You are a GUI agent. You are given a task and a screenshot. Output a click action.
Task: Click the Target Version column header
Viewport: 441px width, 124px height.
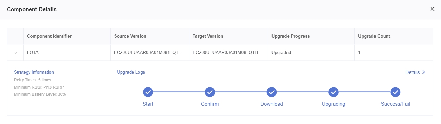click(x=208, y=36)
